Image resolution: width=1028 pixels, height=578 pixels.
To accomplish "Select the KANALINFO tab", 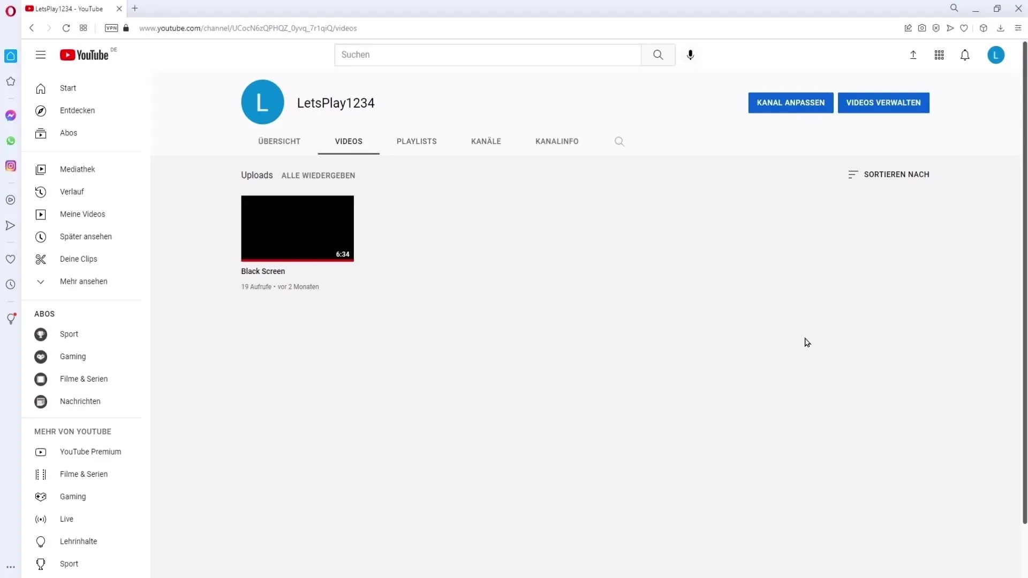I will point(557,141).
